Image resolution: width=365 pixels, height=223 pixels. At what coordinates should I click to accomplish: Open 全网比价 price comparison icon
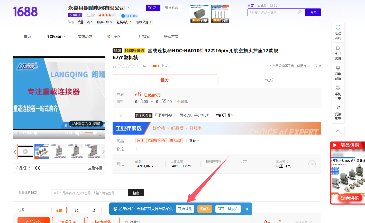[x=338, y=47]
